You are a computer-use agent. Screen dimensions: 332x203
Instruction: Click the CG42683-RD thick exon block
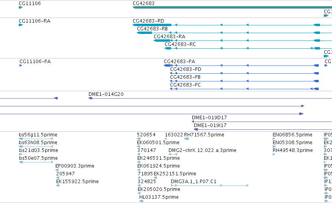152,25
